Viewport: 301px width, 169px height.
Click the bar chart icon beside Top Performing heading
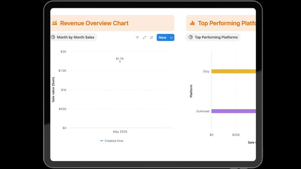point(192,23)
